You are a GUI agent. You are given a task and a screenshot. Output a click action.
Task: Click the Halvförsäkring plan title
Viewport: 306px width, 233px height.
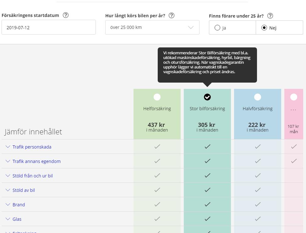click(x=258, y=109)
